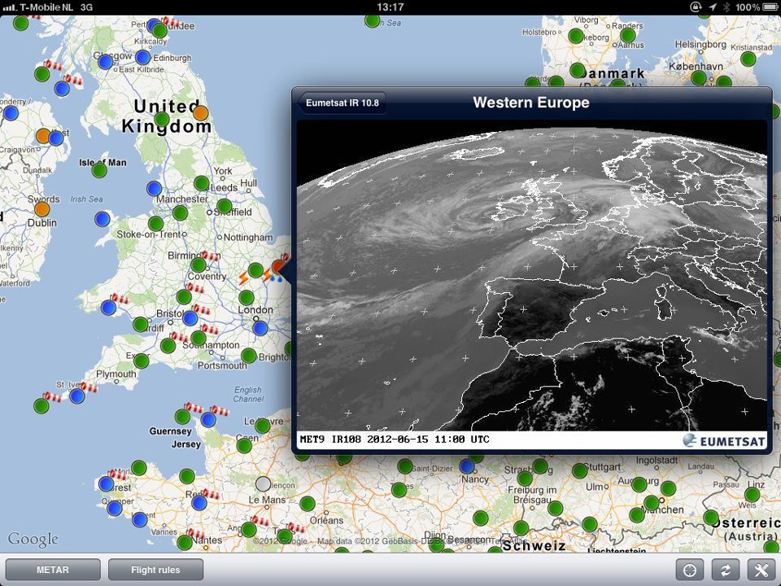Screen dimensions: 781x586
Task: Select the gray station marker near Alençon
Action: (263, 483)
